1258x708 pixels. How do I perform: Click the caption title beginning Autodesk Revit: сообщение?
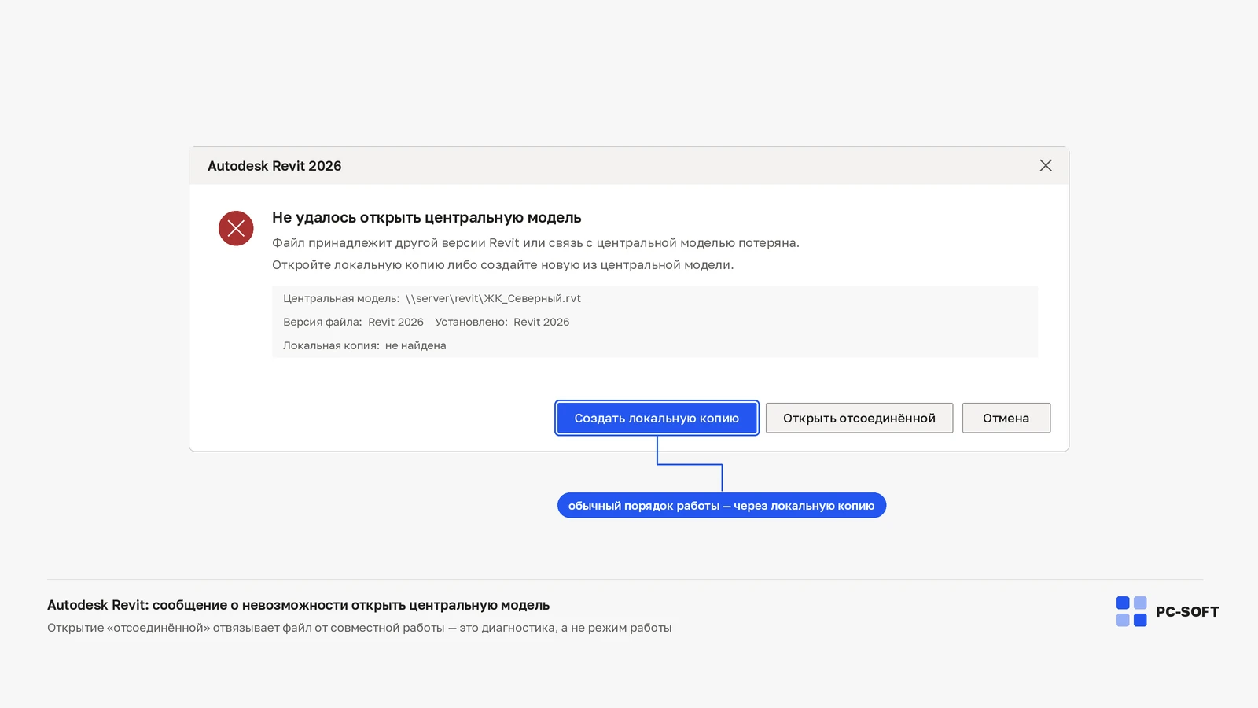coord(298,605)
